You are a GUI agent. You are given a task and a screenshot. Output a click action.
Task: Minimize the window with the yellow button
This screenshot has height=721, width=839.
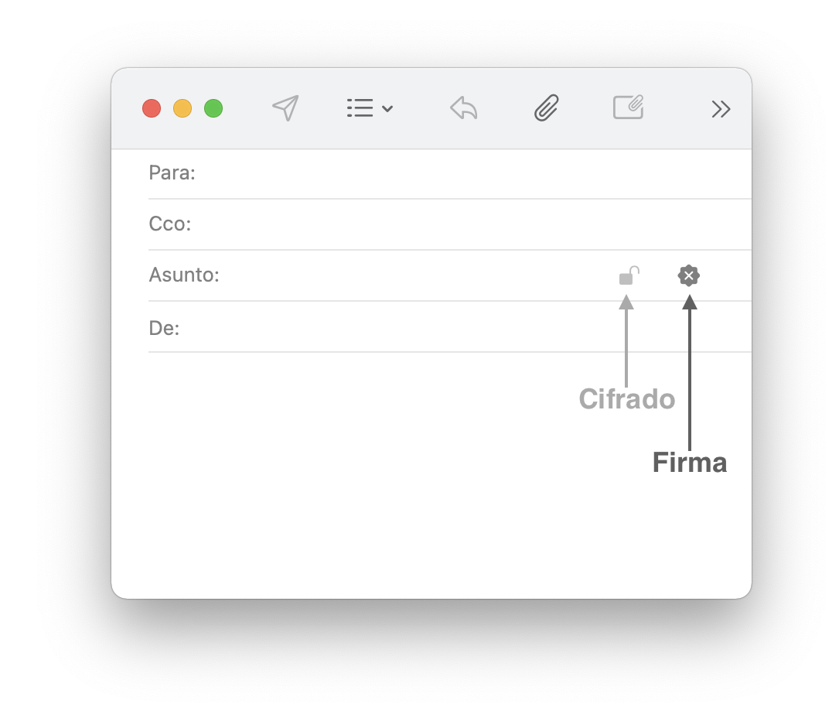(182, 108)
